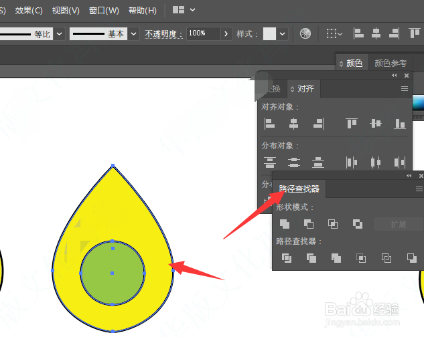
Task: Click the Exclude shape mode icon
Action: tap(358, 224)
